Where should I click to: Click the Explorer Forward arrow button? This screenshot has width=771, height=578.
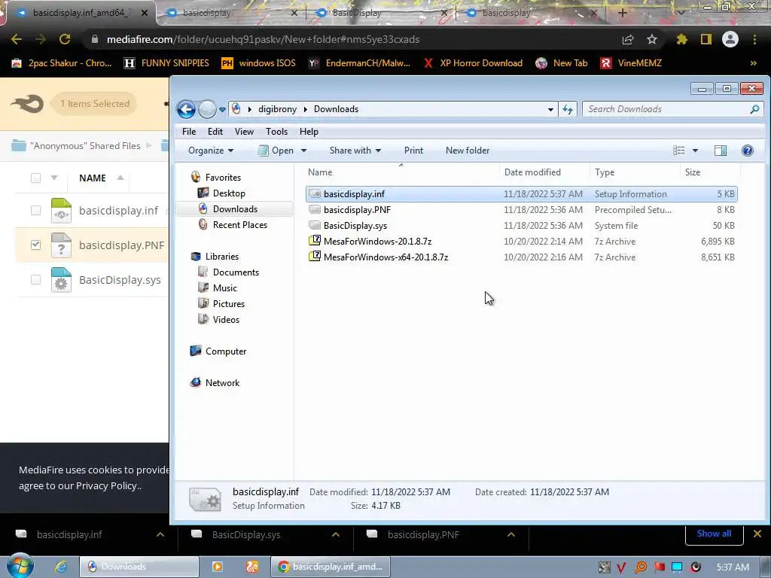click(207, 109)
